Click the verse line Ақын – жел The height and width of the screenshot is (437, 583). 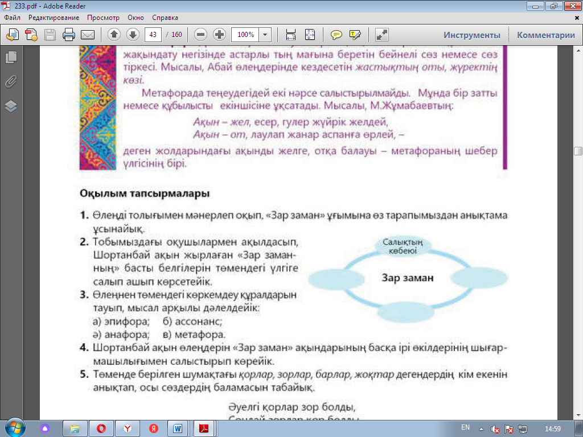point(290,122)
